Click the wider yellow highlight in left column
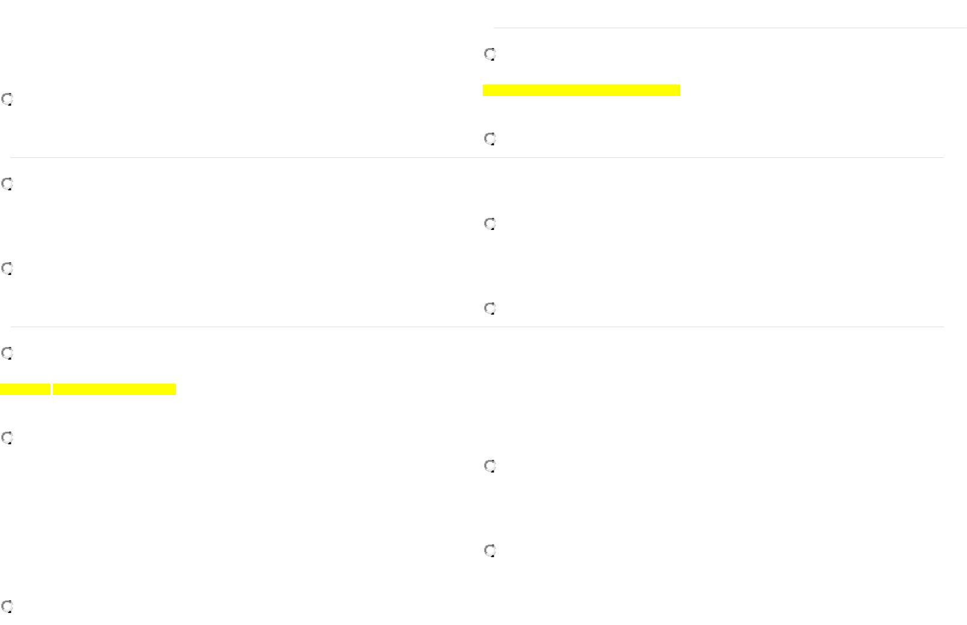Viewport: 967px width, 625px height. click(115, 390)
